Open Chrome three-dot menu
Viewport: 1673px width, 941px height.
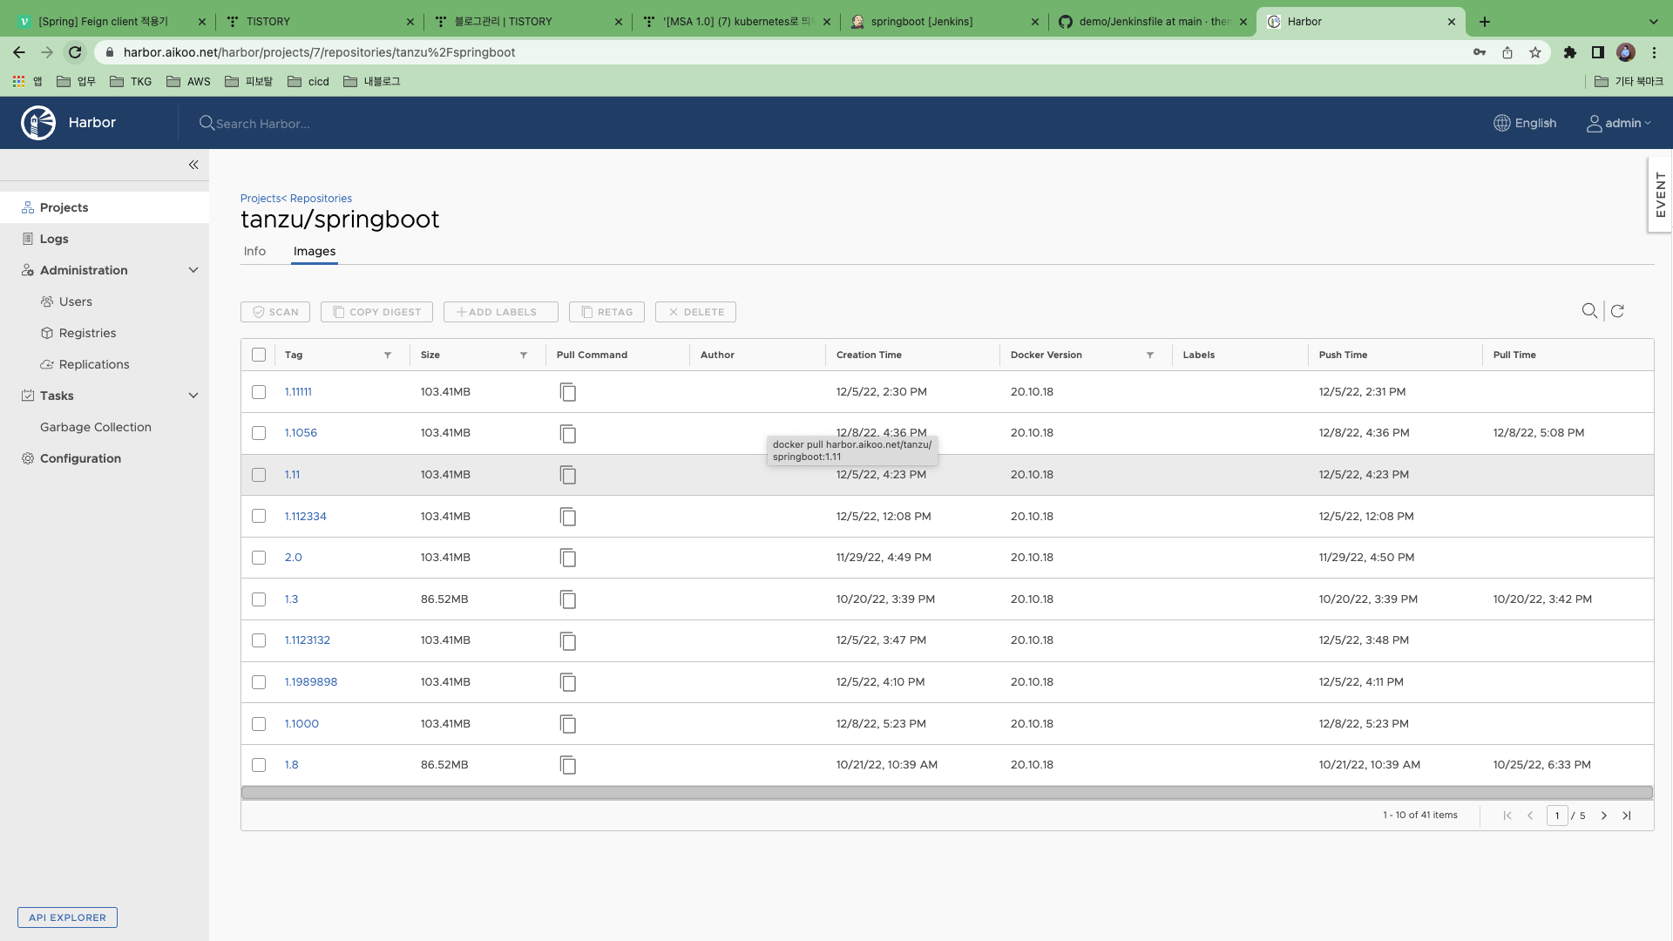[x=1654, y=52]
